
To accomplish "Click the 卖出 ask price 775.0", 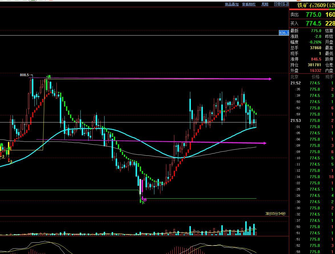I will 313,14.
